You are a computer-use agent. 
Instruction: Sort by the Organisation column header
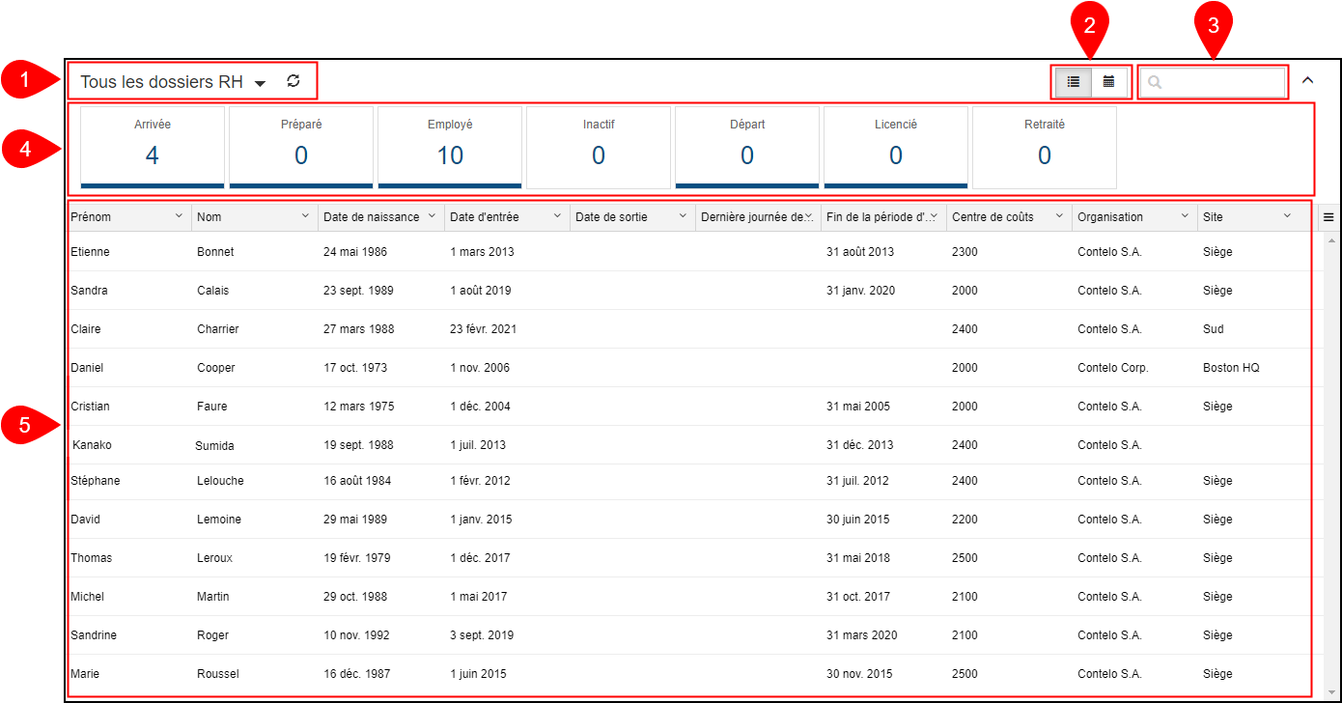[1110, 217]
